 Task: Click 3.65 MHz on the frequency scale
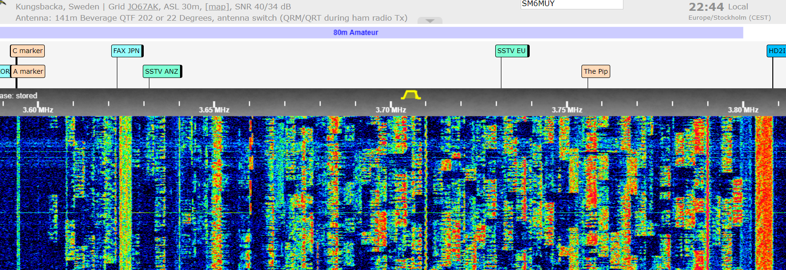[x=214, y=110]
